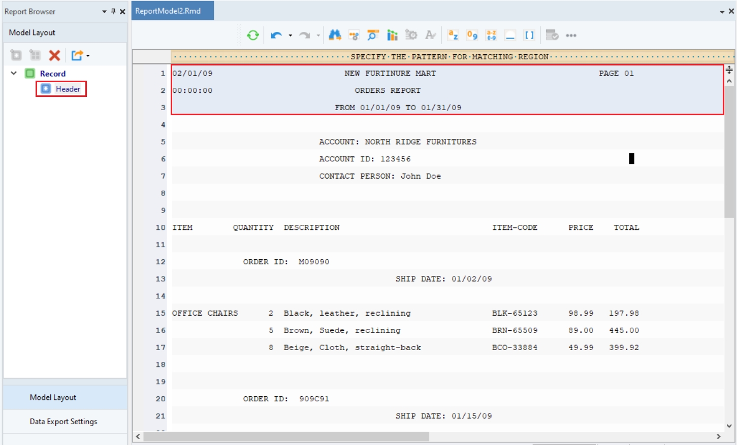Switch to the ReportModel2.Rmd tab

click(x=168, y=11)
